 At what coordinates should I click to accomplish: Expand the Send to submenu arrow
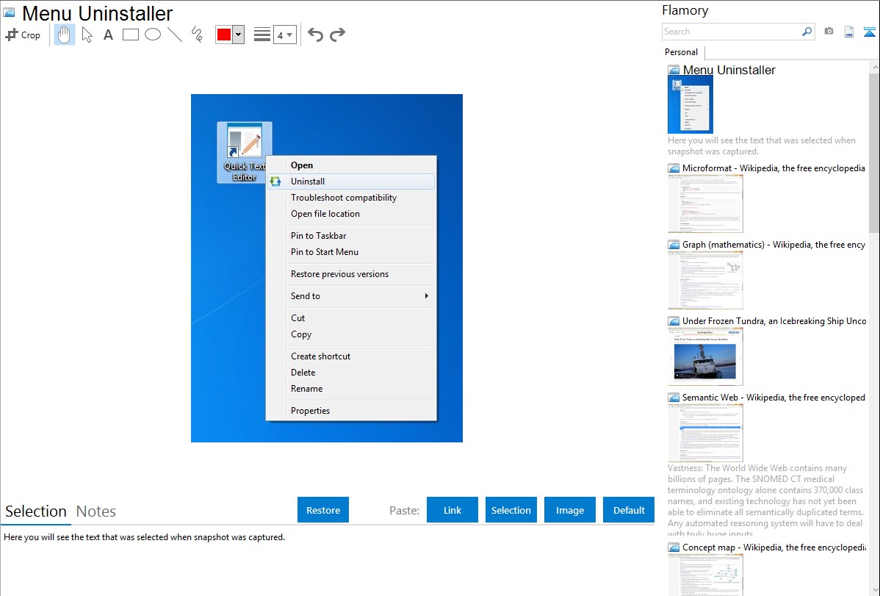click(427, 296)
